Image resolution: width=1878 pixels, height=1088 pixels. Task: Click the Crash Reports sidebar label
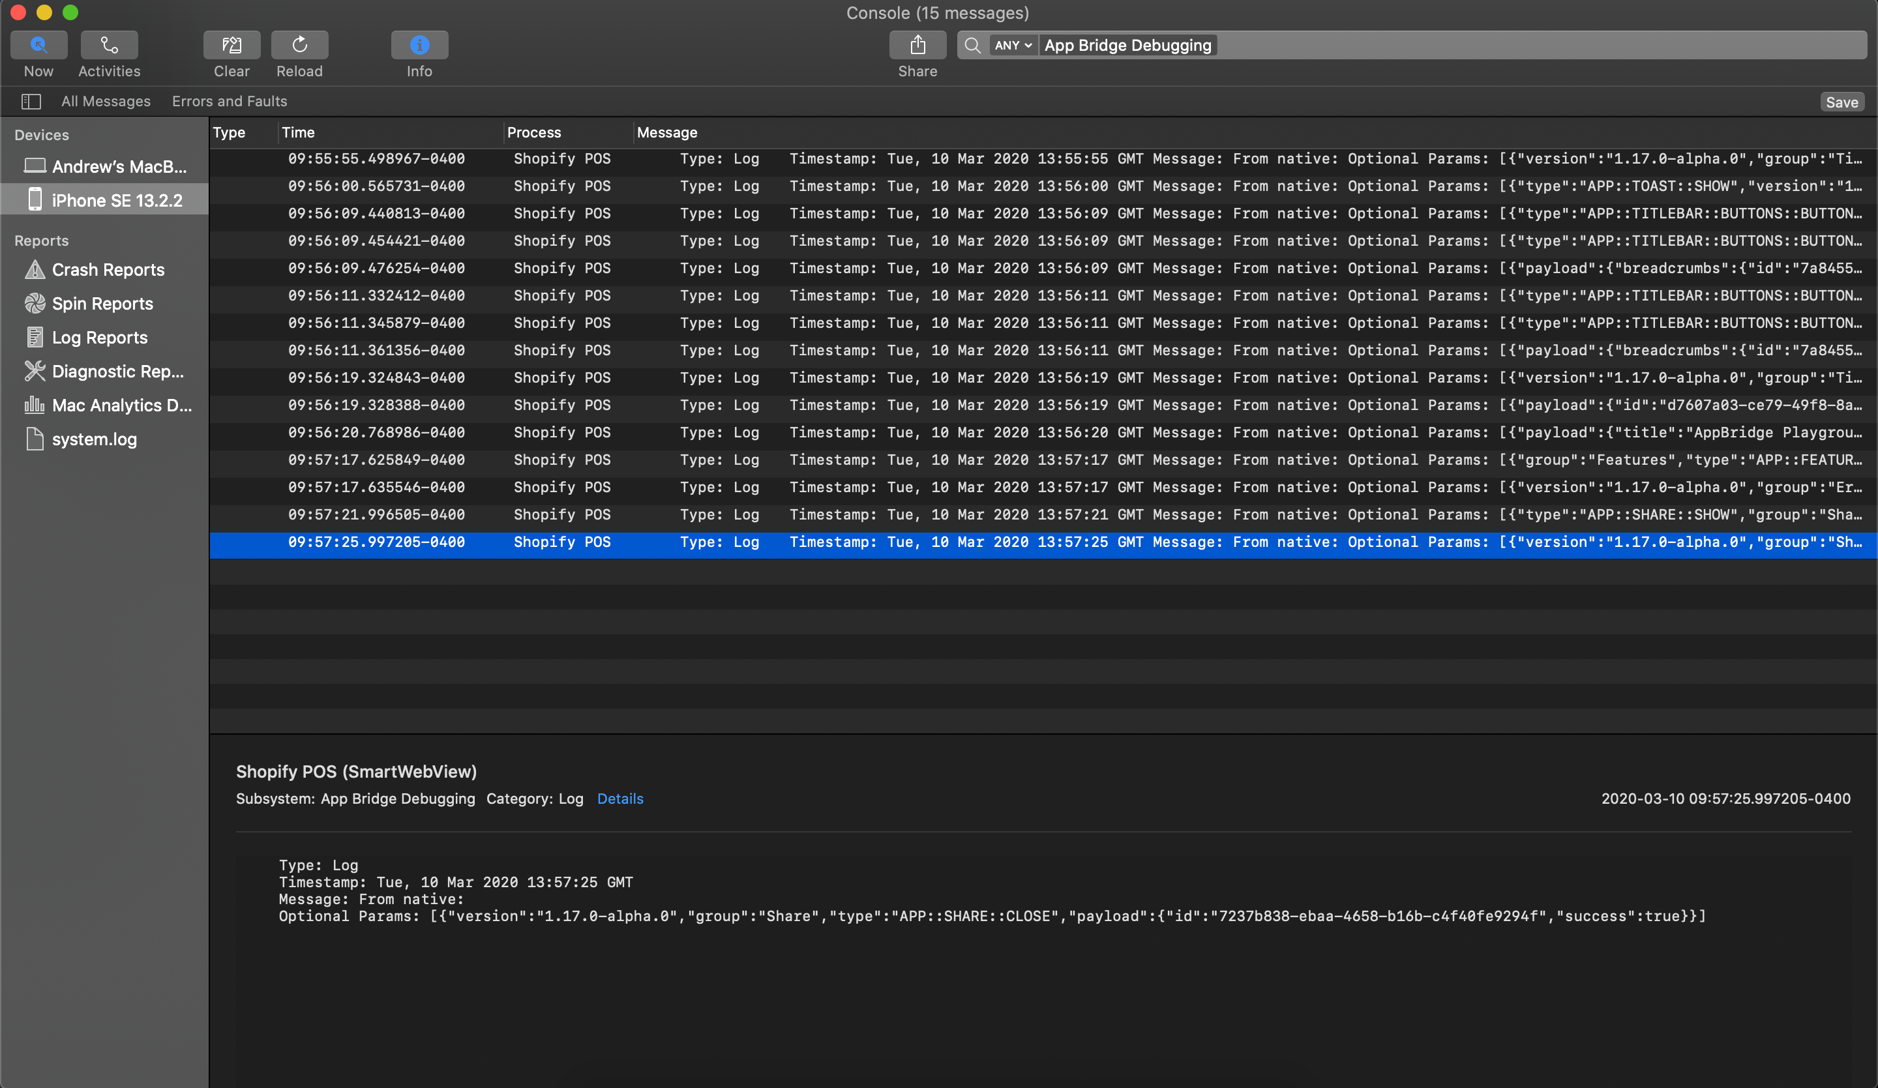pyautogui.click(x=108, y=270)
